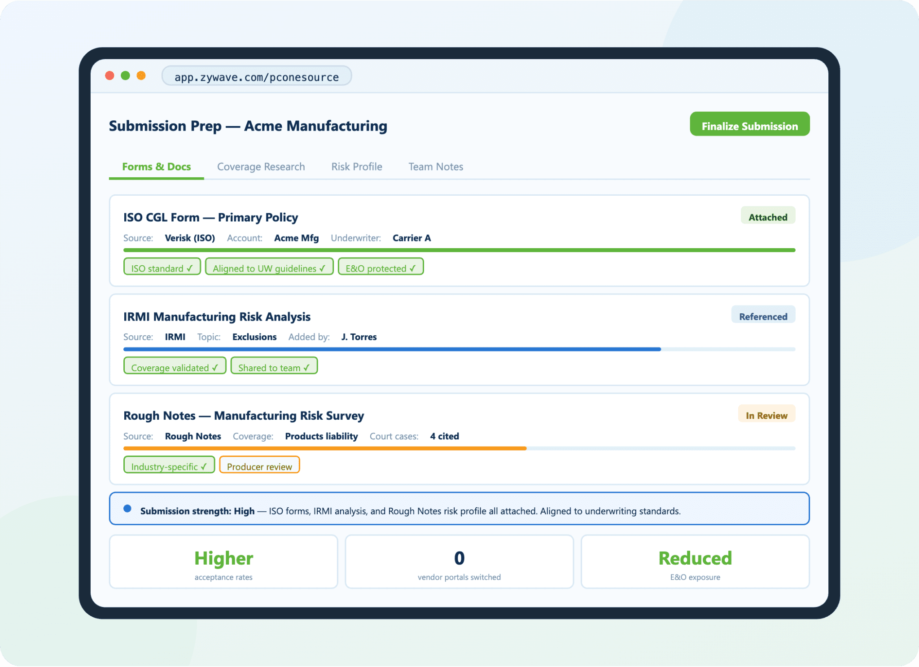Image resolution: width=919 pixels, height=667 pixels.
Task: Click the ISO standard check tag
Action: 162,267
